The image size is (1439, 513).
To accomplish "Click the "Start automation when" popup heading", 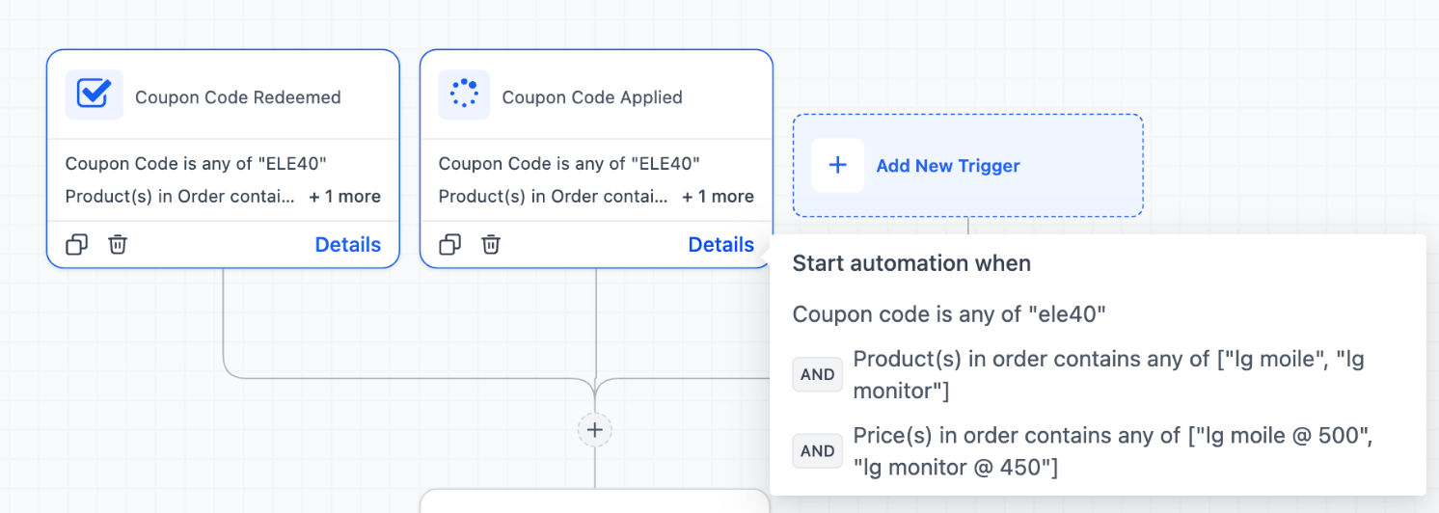I will pyautogui.click(x=910, y=263).
